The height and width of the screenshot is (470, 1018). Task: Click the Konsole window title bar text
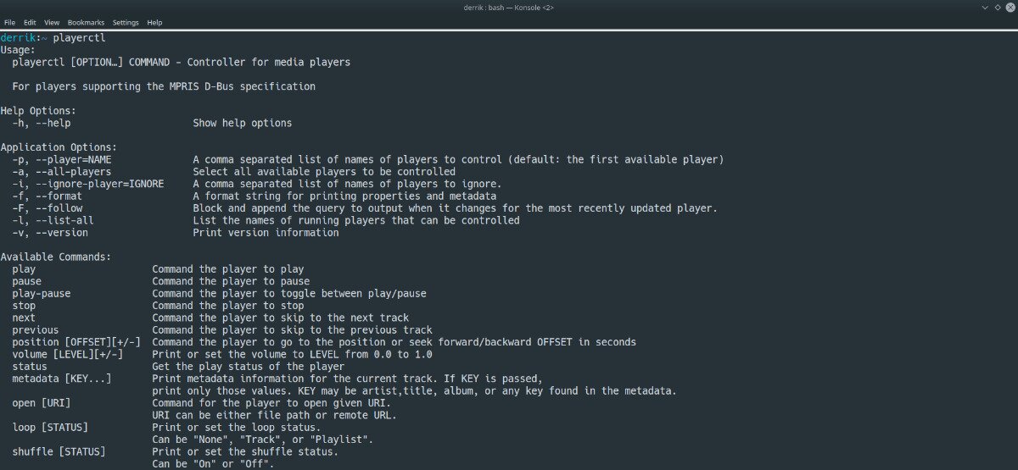point(508,8)
